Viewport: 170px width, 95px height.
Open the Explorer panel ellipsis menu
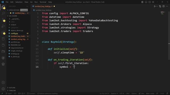pos(27,6)
